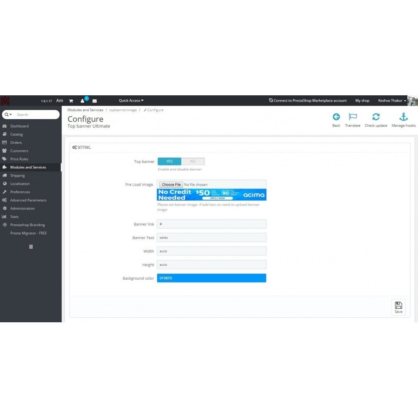418x418 pixels.
Task: Click the Background color 0198FD field
Action: click(212, 278)
